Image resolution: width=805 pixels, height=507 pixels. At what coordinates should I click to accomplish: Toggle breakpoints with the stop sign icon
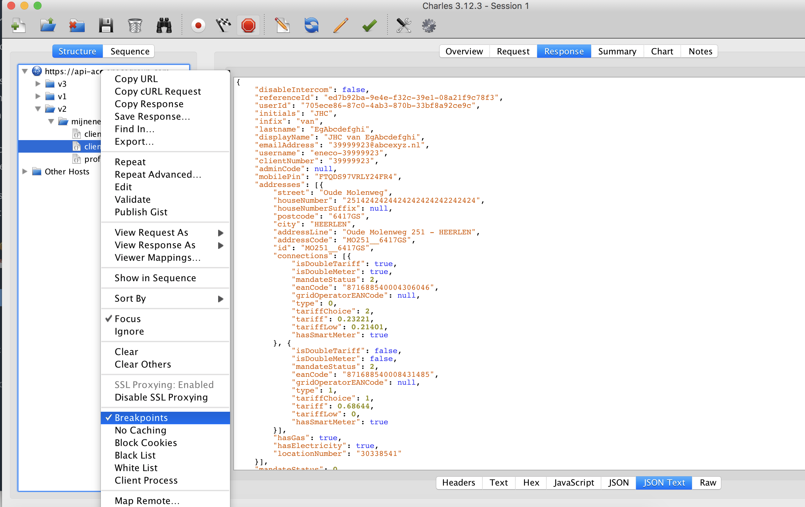[x=248, y=25]
